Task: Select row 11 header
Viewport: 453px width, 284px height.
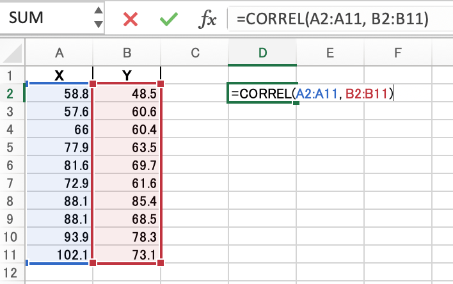Action: [x=11, y=255]
